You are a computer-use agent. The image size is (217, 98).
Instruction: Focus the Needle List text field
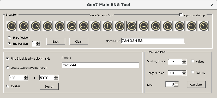[153, 41]
